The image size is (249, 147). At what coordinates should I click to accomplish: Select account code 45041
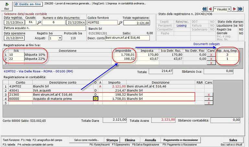(20, 90)
